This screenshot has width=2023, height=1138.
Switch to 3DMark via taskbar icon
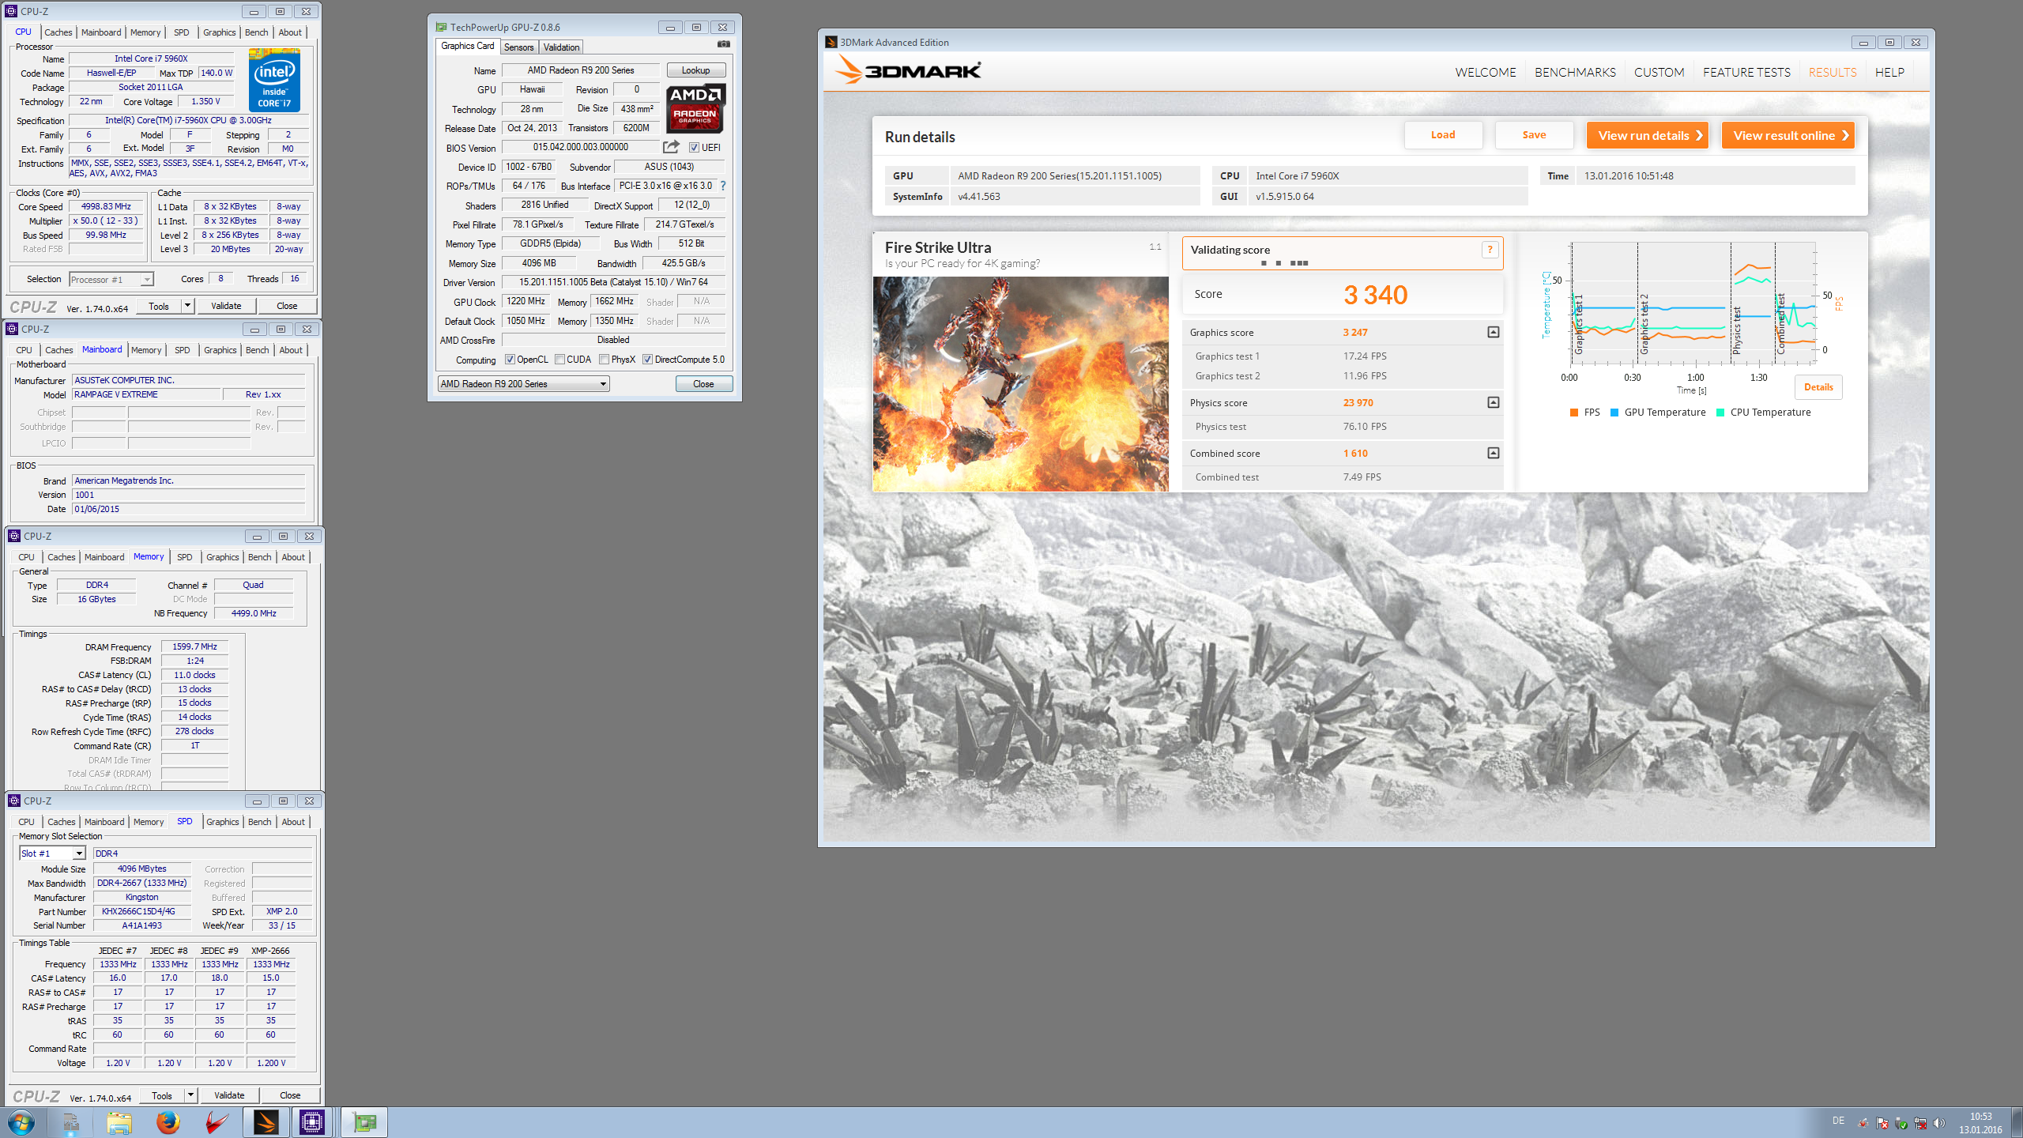click(x=266, y=1122)
